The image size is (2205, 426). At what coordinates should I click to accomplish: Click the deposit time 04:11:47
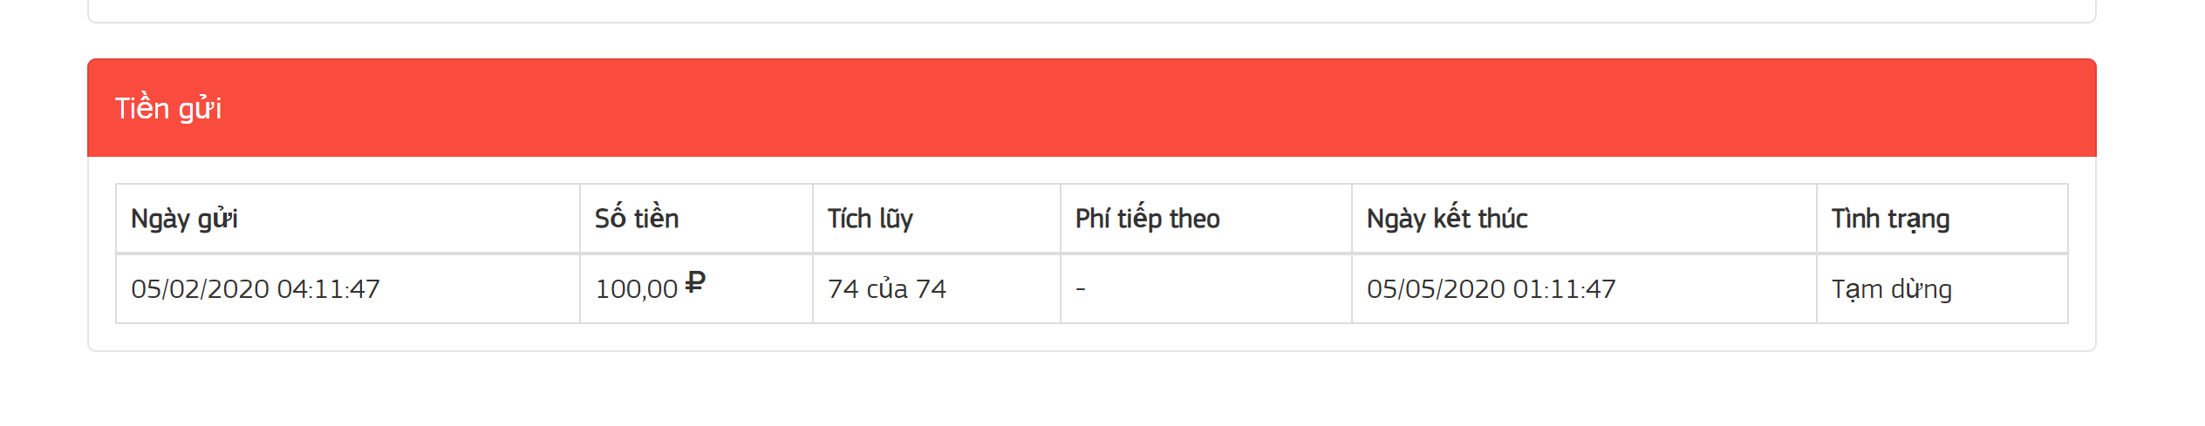pos(329,289)
